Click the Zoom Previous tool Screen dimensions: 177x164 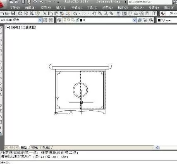111,13
